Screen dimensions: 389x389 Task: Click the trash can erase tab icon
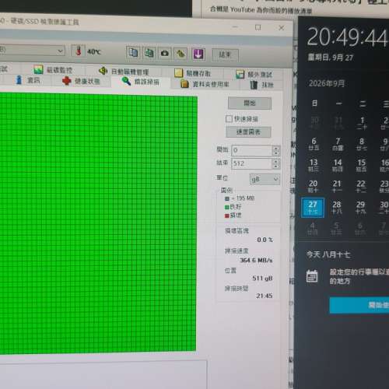click(254, 85)
